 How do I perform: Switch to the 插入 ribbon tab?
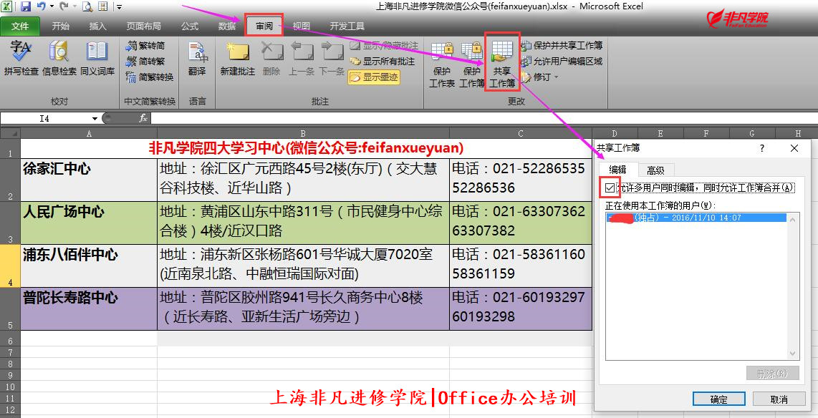(97, 26)
